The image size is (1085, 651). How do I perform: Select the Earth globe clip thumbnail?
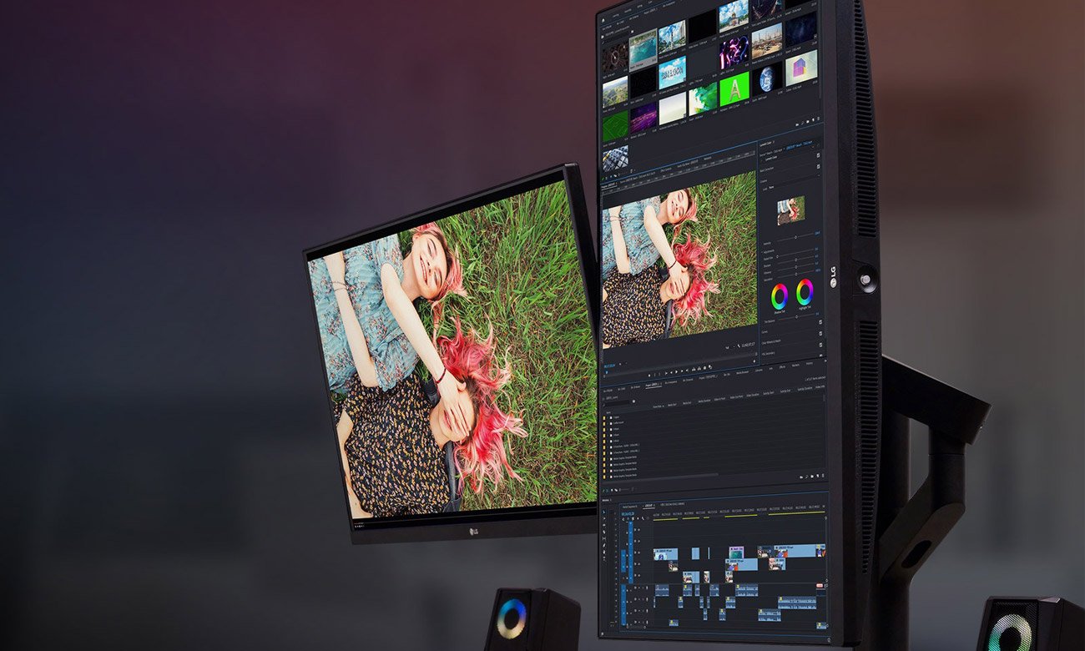766,79
